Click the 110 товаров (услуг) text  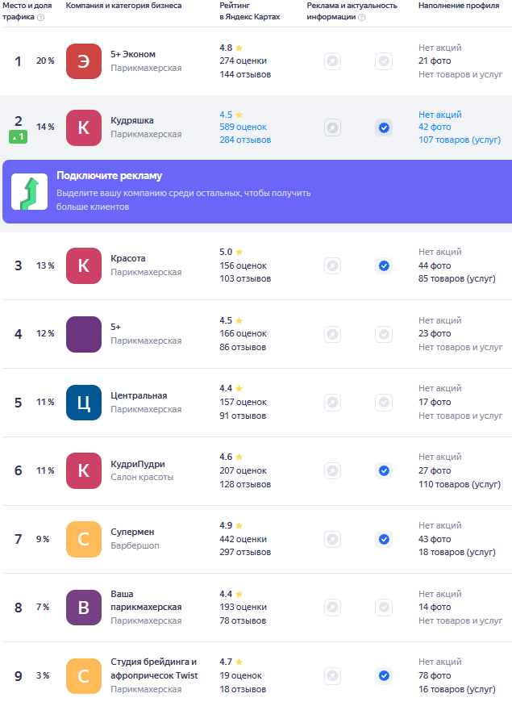pos(460,484)
